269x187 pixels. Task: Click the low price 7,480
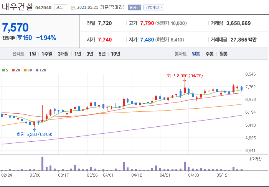(x=147, y=40)
